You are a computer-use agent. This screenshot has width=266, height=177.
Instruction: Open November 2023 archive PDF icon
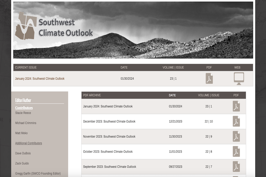click(x=236, y=136)
